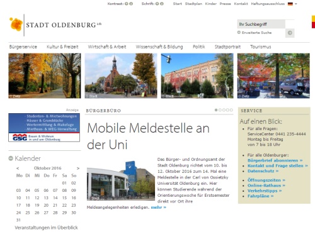Click the mehr » link under the article
Viewport: 315px width, 232px height.
pos(159,207)
